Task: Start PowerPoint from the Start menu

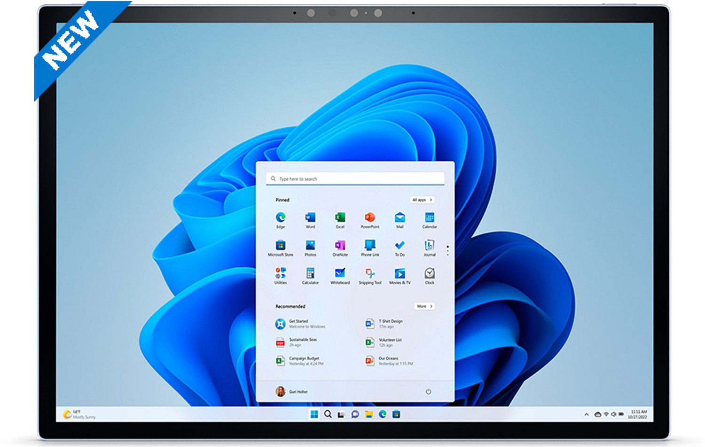Action: pos(370,218)
